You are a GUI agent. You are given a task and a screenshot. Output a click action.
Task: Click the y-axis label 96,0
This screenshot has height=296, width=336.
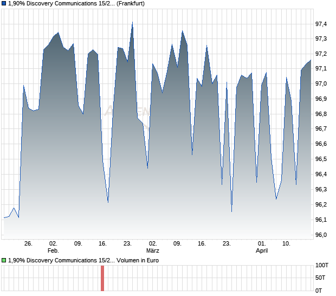[321, 235]
